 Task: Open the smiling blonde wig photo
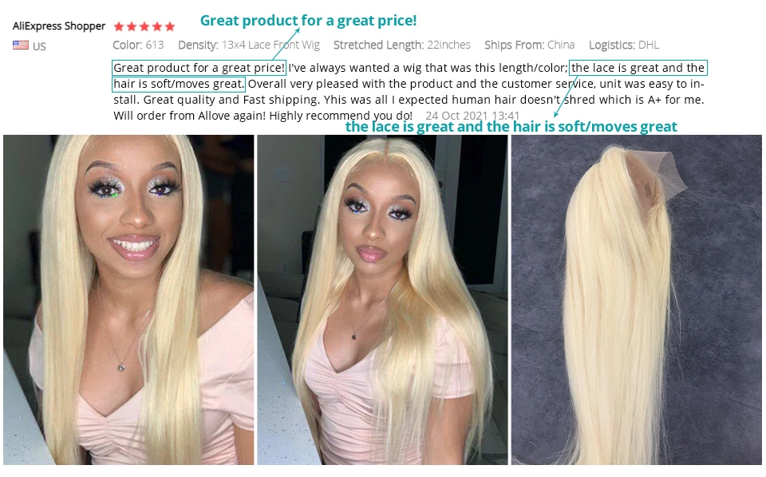tap(128, 300)
